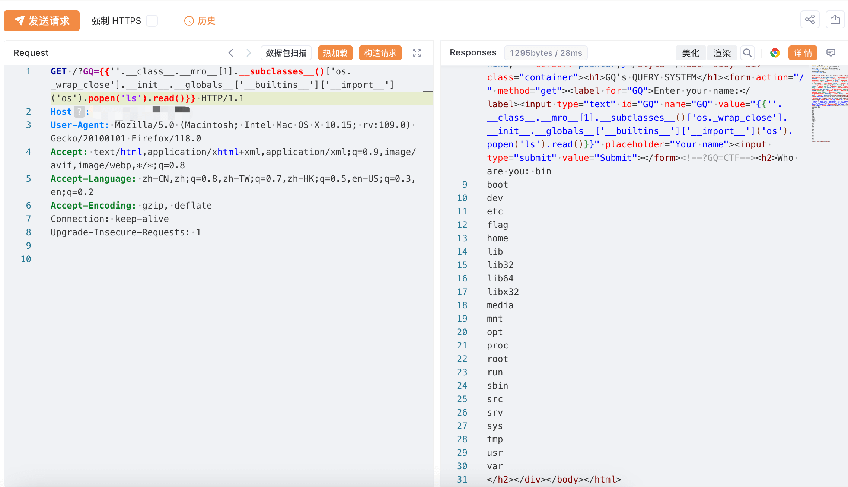Open the response in Chrome browser icon
This screenshot has height=487, width=848.
pos(775,53)
